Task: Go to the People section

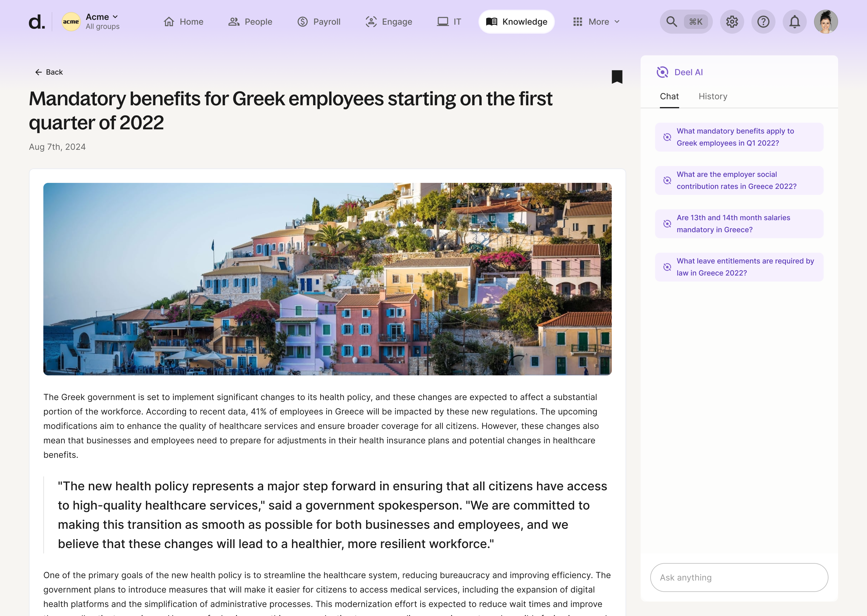Action: [x=250, y=22]
